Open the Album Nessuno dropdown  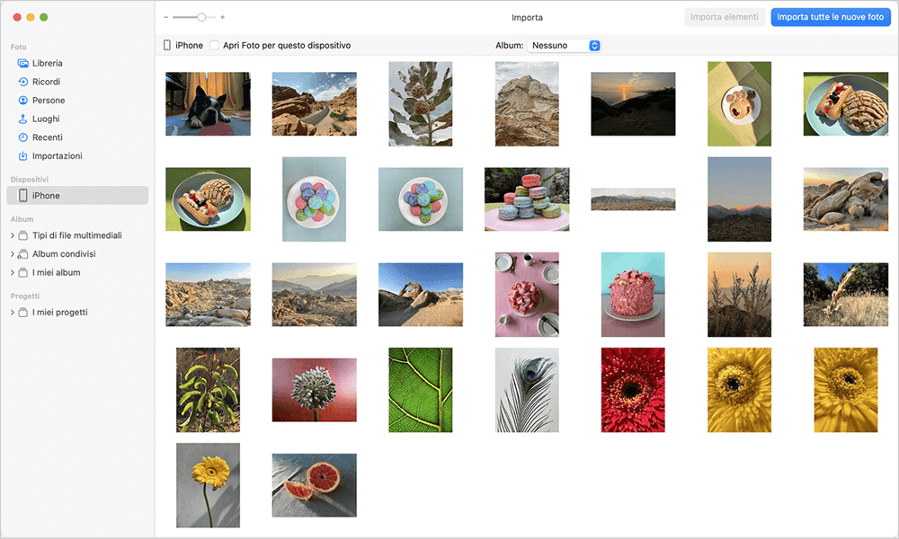(564, 45)
